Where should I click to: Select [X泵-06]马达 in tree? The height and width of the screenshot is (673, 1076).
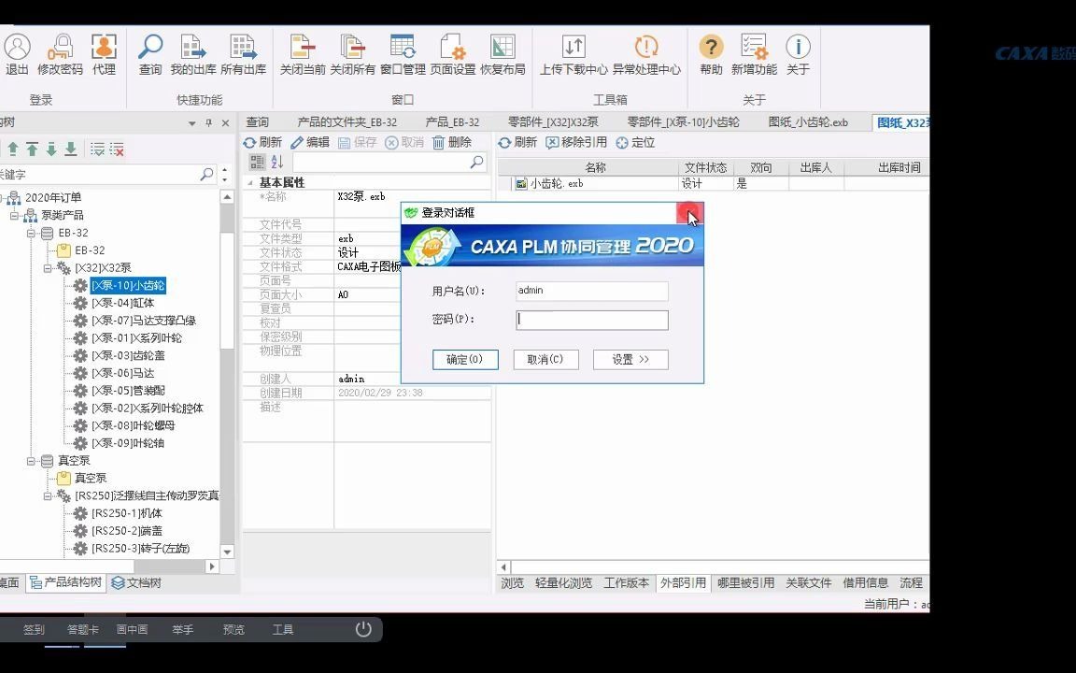click(x=123, y=373)
